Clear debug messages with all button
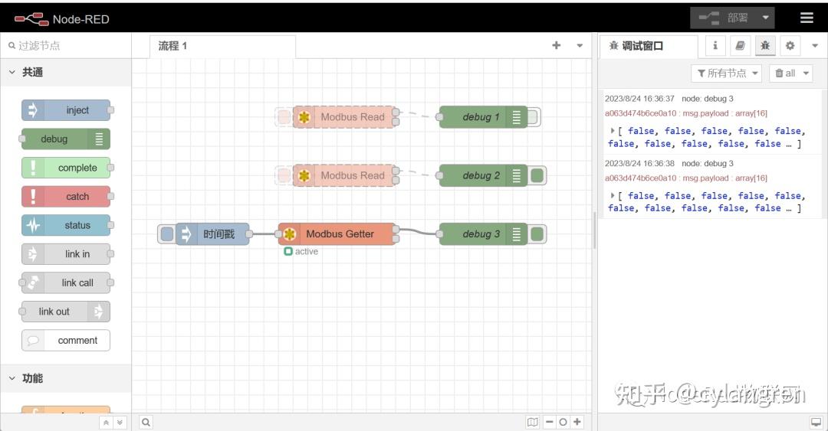828x431 pixels. [x=790, y=73]
